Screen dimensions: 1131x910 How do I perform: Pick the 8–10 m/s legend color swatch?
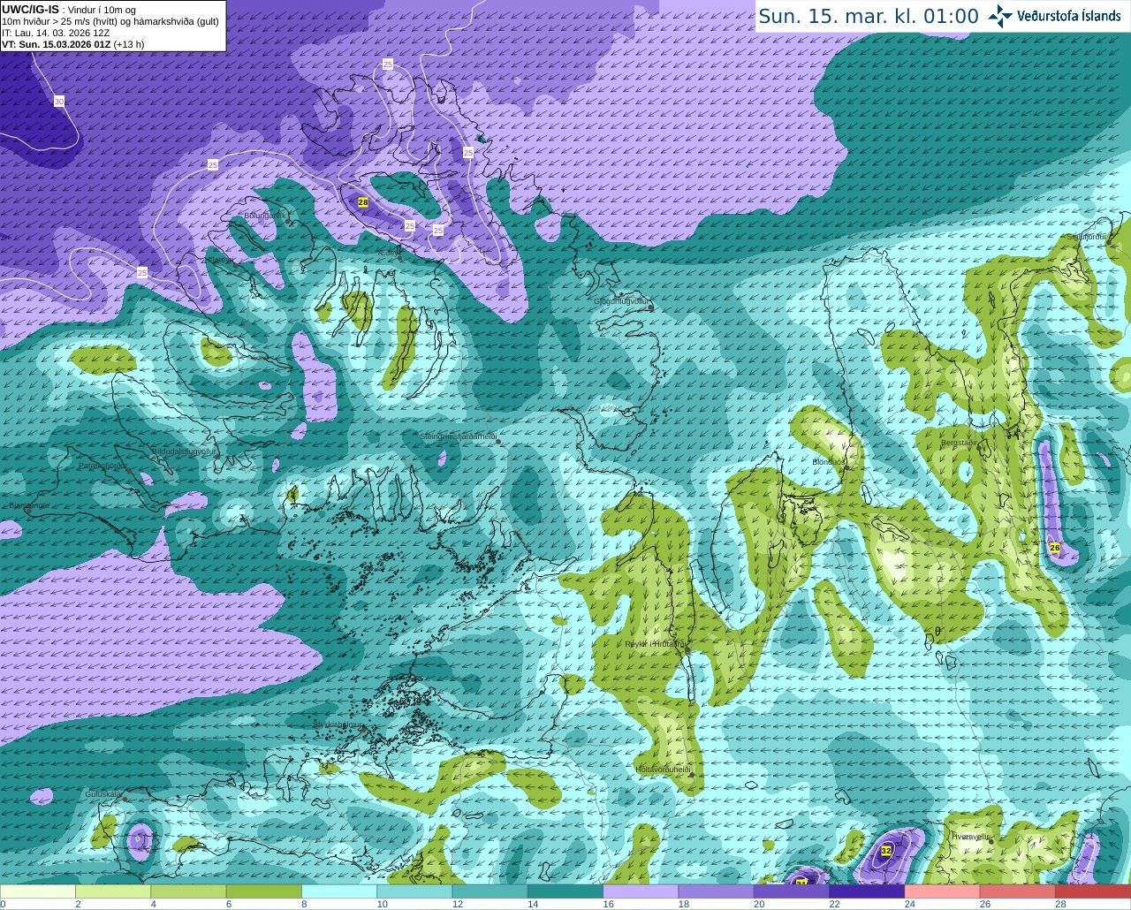[339, 891]
